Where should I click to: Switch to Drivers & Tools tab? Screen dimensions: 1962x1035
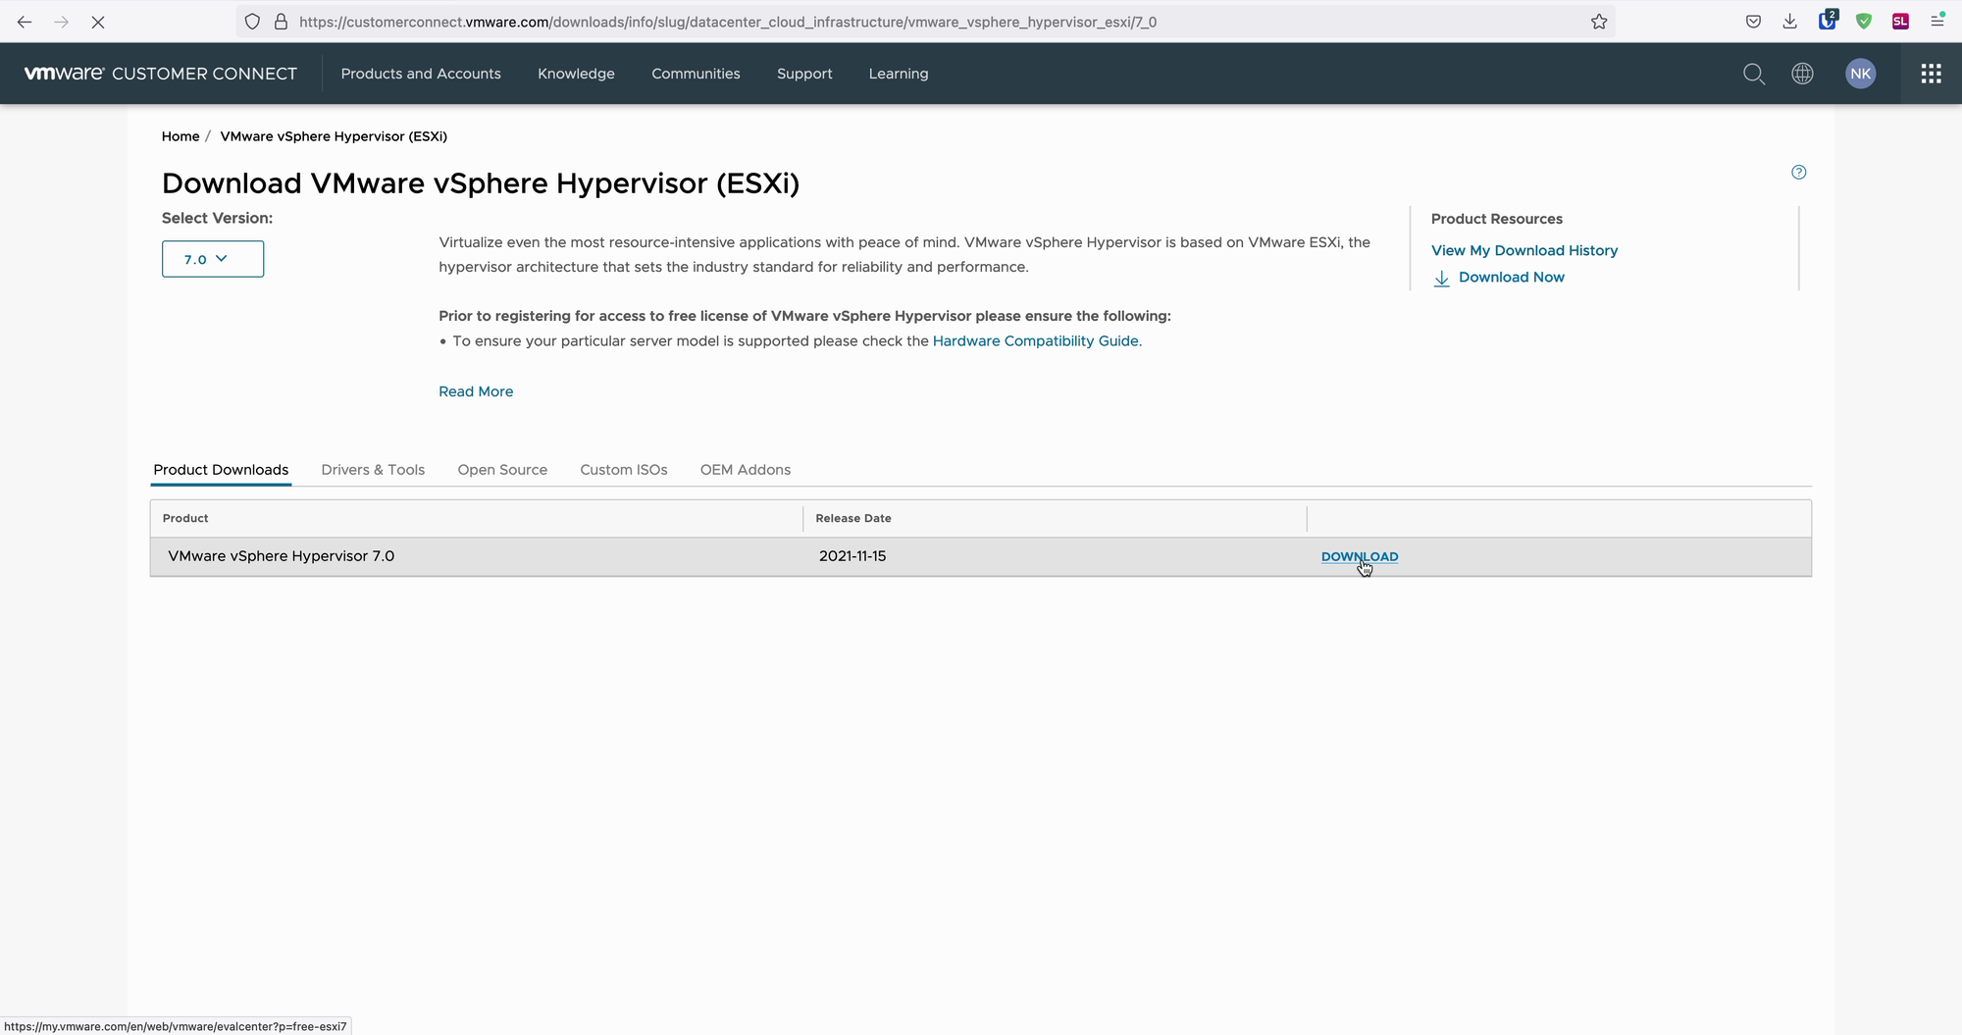373,470
